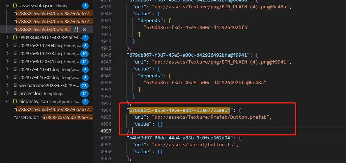The height and width of the screenshot is (163, 346).
Task: Click the "value": {} text on line 4956
Action: click(x=148, y=124)
